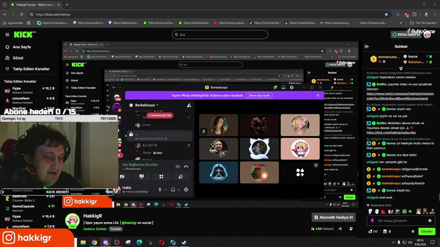Screen dimensions: 440x247
Task: Open Steam from the Windows taskbar
Action: [184, 243]
